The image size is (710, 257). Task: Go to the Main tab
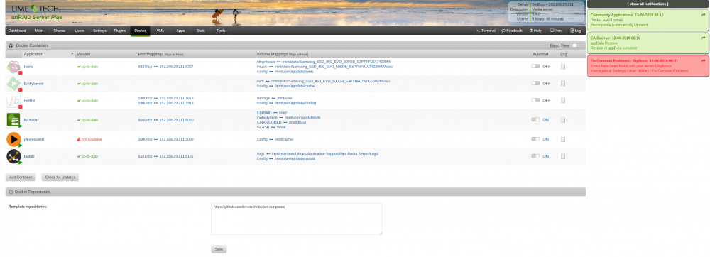point(39,31)
